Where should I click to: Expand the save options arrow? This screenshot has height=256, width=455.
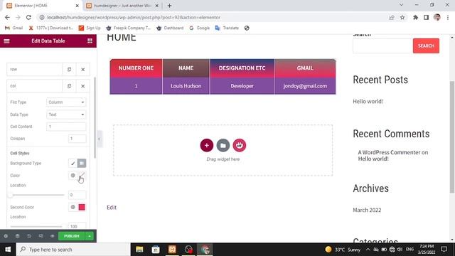tap(90, 236)
